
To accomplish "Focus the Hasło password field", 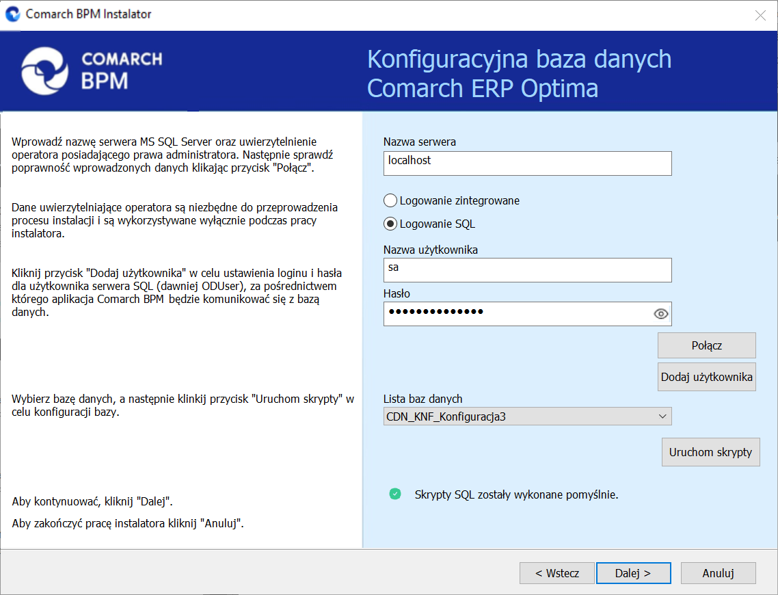I will coord(527,314).
